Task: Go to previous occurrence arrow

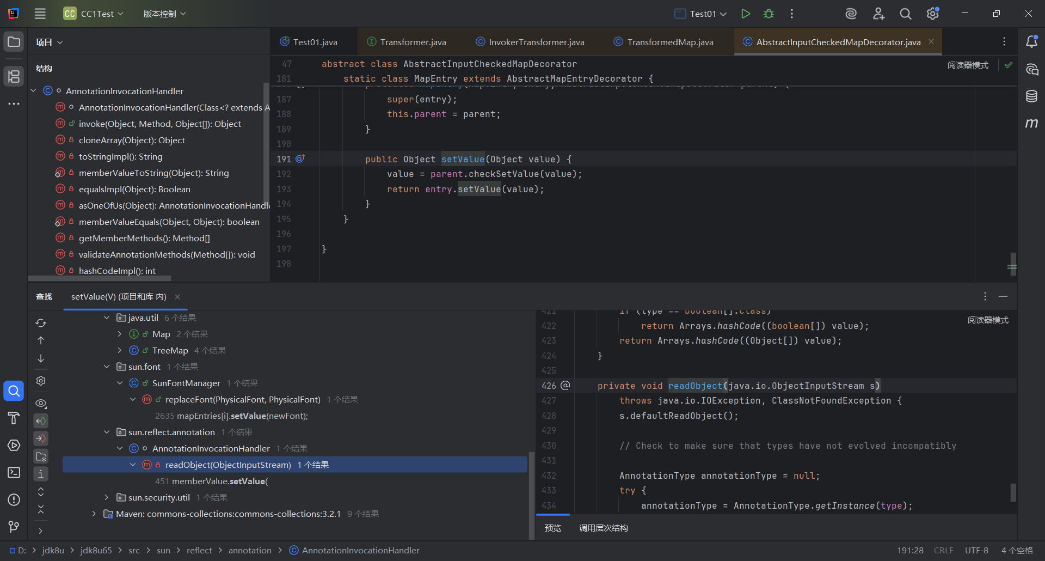Action: click(x=41, y=340)
